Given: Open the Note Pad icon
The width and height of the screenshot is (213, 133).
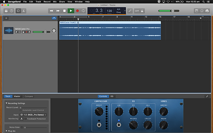Looking at the screenshot, I should (196, 11).
